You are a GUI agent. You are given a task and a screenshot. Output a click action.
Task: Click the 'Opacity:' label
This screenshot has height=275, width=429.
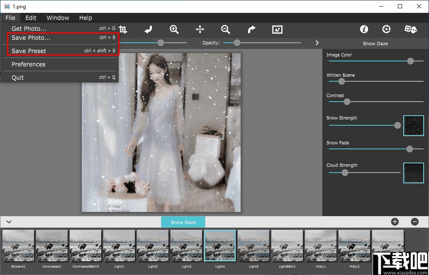point(211,43)
